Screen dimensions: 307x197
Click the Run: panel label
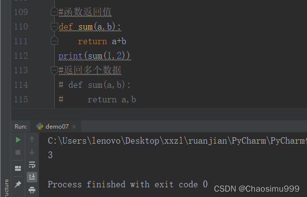point(21,127)
